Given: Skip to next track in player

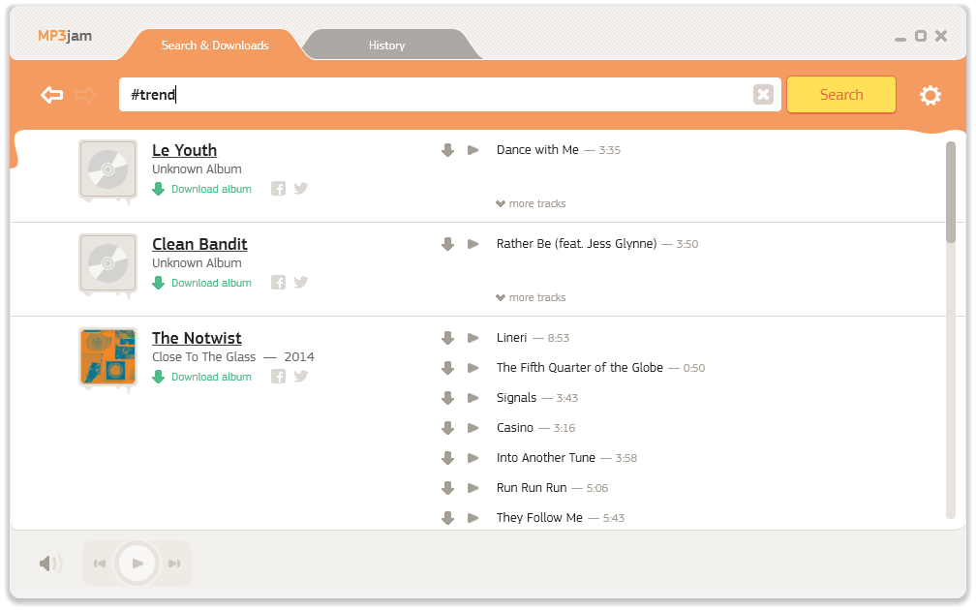Looking at the screenshot, I should [174, 564].
